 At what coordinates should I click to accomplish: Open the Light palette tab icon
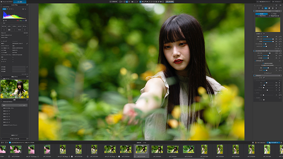[259, 8]
